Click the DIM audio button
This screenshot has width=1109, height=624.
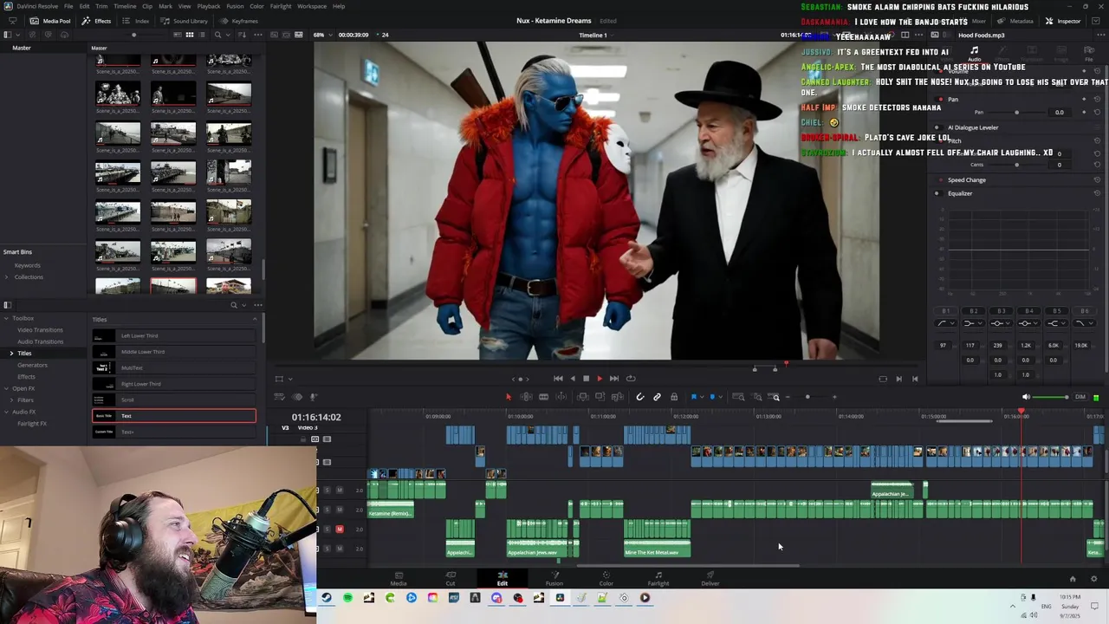(1080, 397)
